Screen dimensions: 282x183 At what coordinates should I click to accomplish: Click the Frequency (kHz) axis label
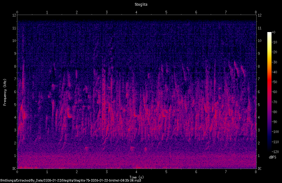tap(5, 92)
